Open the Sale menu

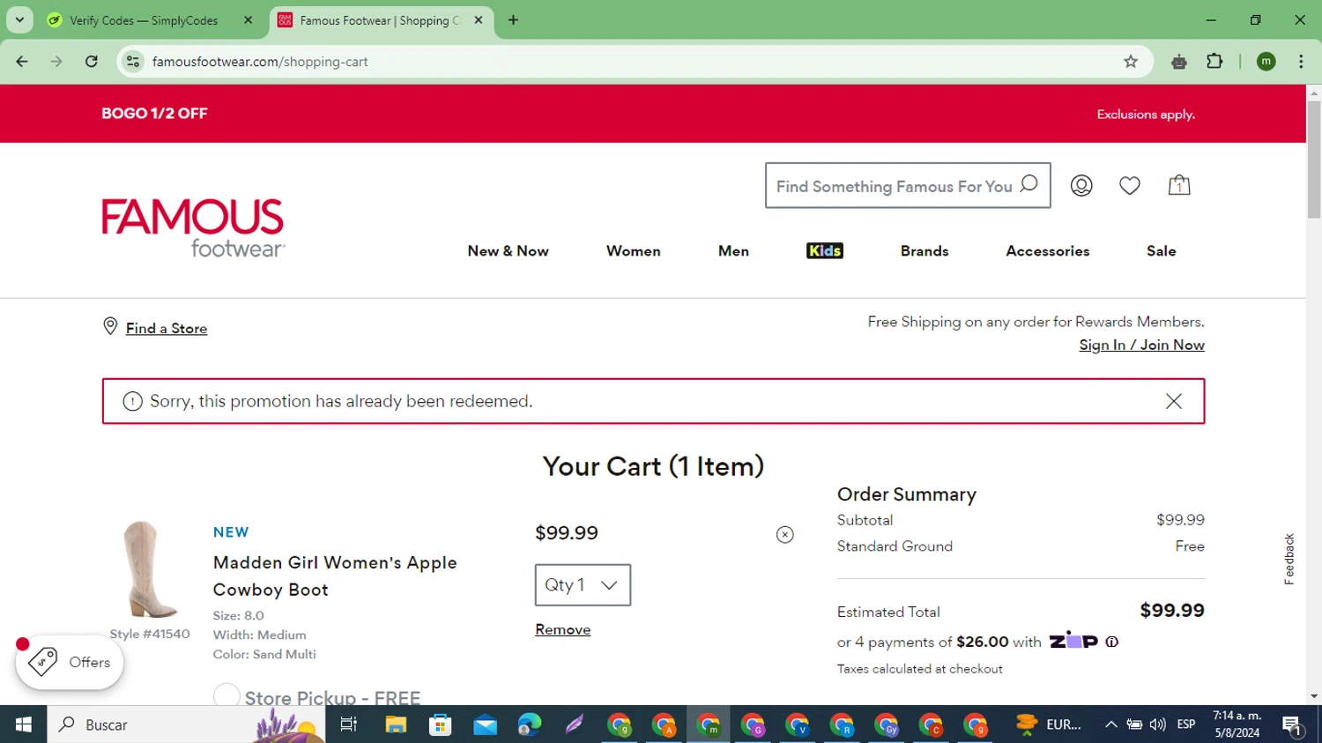[x=1161, y=251]
